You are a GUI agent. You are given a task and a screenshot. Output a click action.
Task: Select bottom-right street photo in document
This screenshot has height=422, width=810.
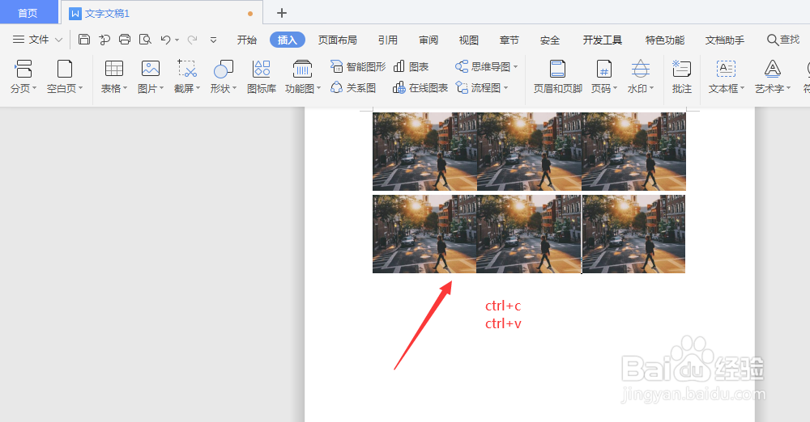(x=634, y=234)
